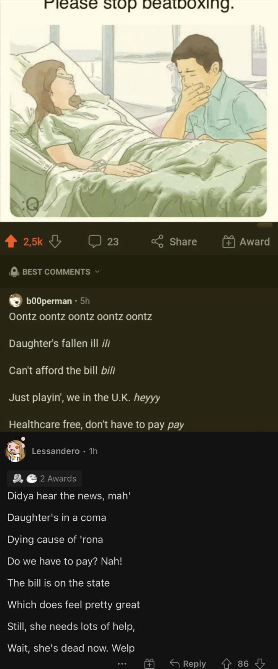Downvote the post next to 2,5k
The image size is (278, 669).
(x=55, y=242)
